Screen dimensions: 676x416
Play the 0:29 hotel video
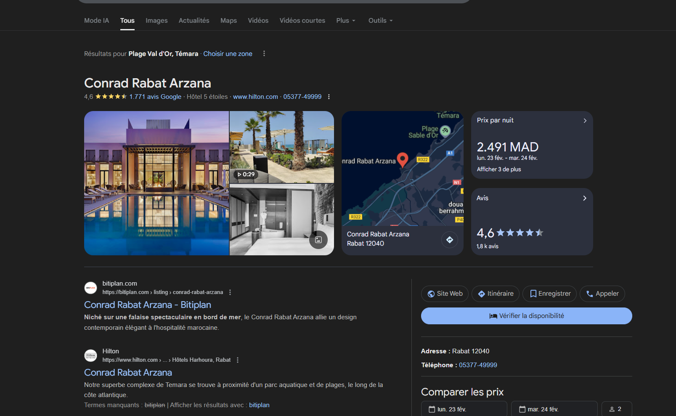point(246,175)
